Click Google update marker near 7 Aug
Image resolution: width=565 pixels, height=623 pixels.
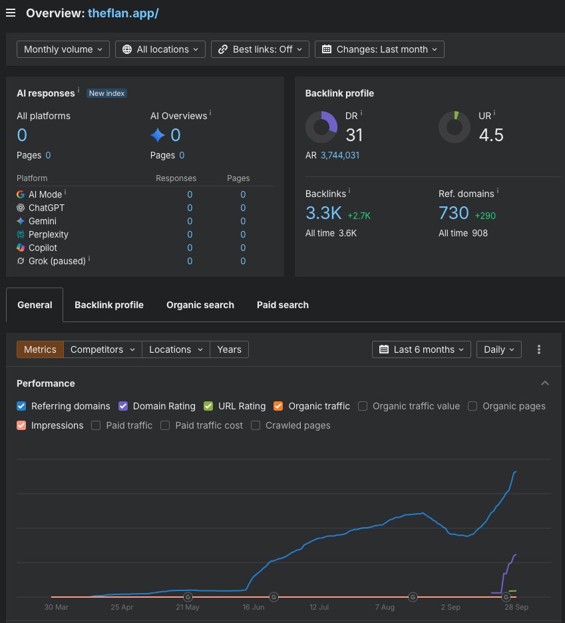click(x=413, y=597)
